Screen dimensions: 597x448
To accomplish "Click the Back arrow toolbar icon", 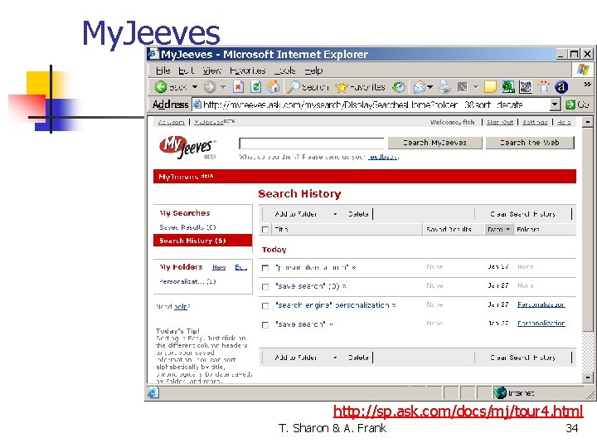I will point(161,87).
